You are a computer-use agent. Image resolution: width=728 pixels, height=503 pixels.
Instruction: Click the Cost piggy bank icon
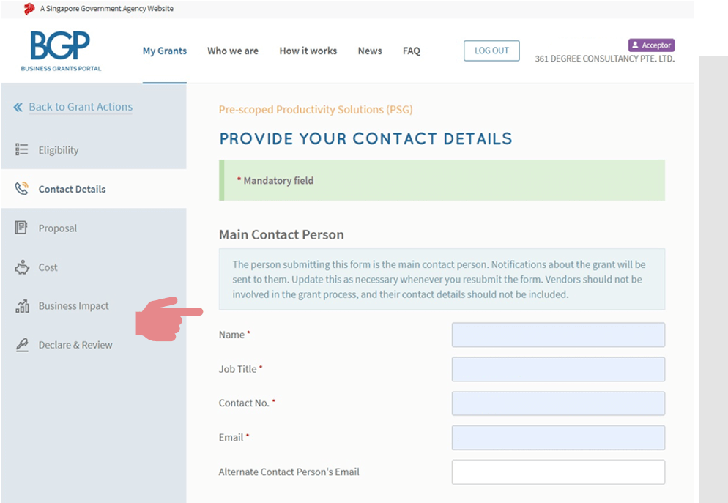(21, 267)
